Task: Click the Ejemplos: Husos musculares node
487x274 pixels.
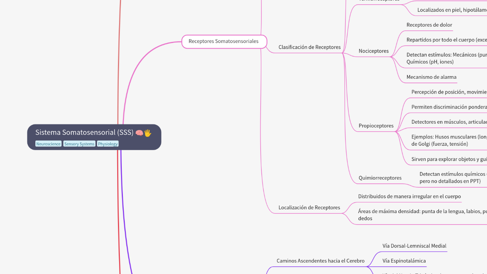Action: click(x=445, y=140)
